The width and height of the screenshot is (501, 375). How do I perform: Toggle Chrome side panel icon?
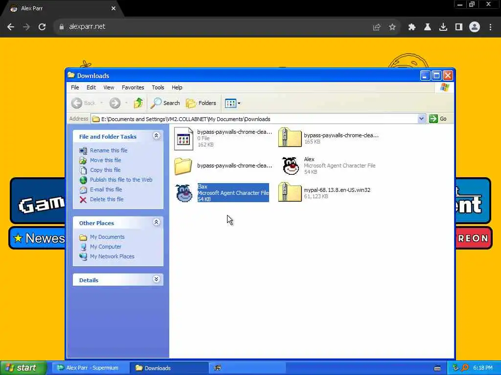pyautogui.click(x=459, y=27)
